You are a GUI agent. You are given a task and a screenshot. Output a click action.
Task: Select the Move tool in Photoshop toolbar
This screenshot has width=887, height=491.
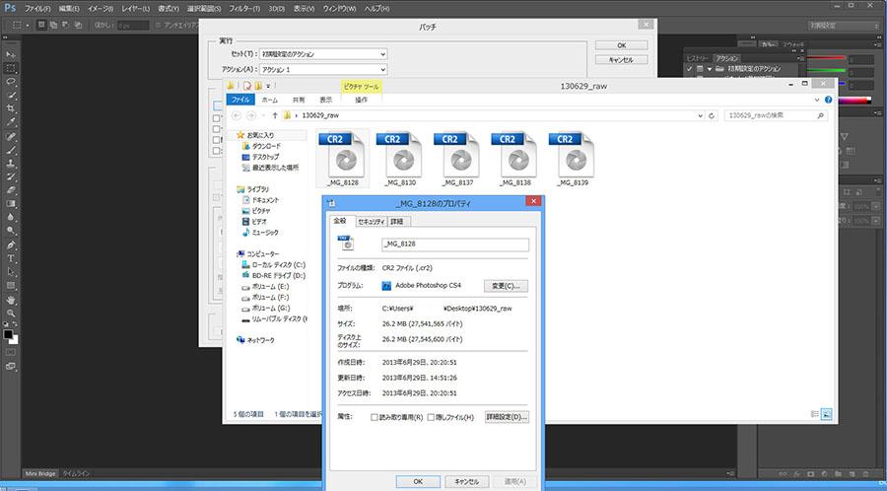pyautogui.click(x=11, y=54)
